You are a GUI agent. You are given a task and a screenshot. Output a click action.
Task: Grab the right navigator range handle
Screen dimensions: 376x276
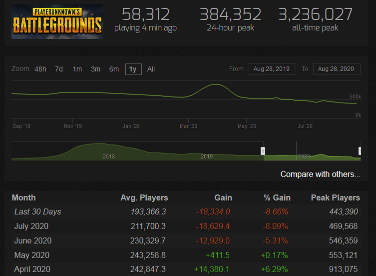coord(360,151)
